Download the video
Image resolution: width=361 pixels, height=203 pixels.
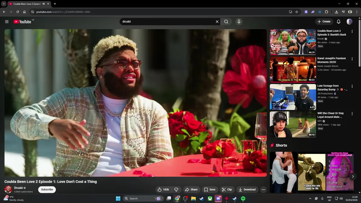[247, 189]
